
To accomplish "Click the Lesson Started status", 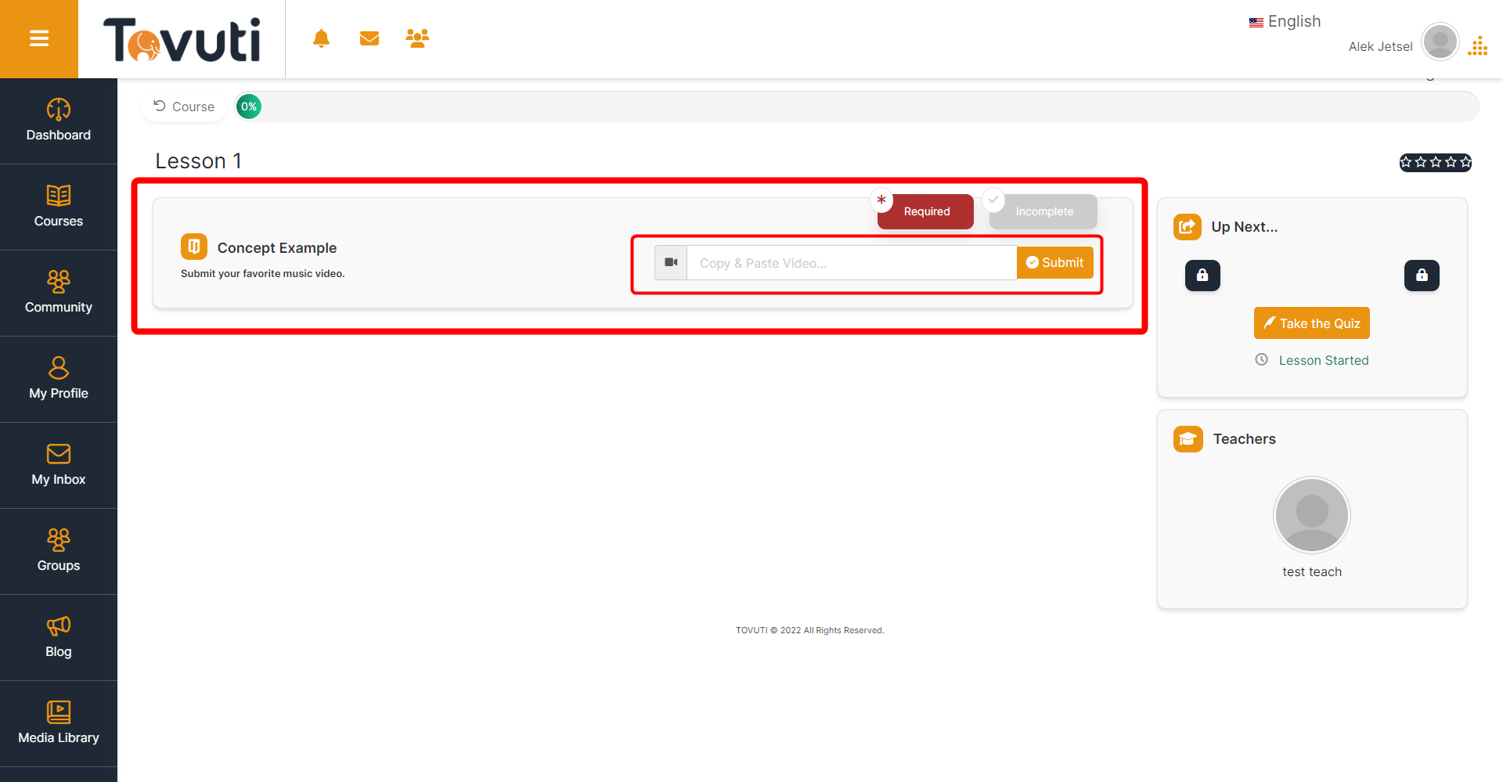I will tap(1313, 360).
